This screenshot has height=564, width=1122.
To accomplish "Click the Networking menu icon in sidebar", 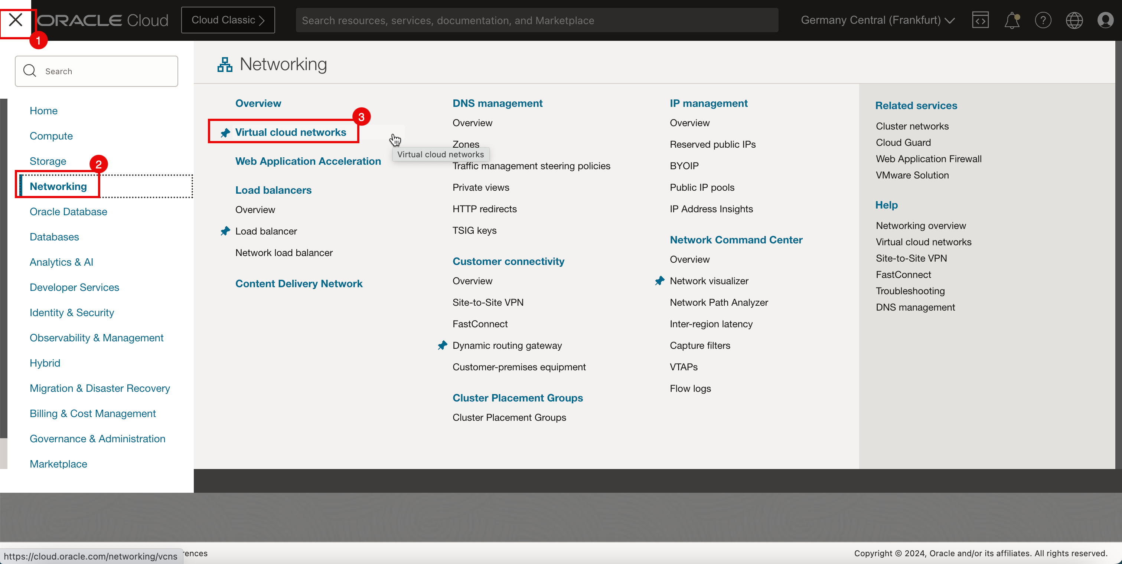I will coord(58,186).
